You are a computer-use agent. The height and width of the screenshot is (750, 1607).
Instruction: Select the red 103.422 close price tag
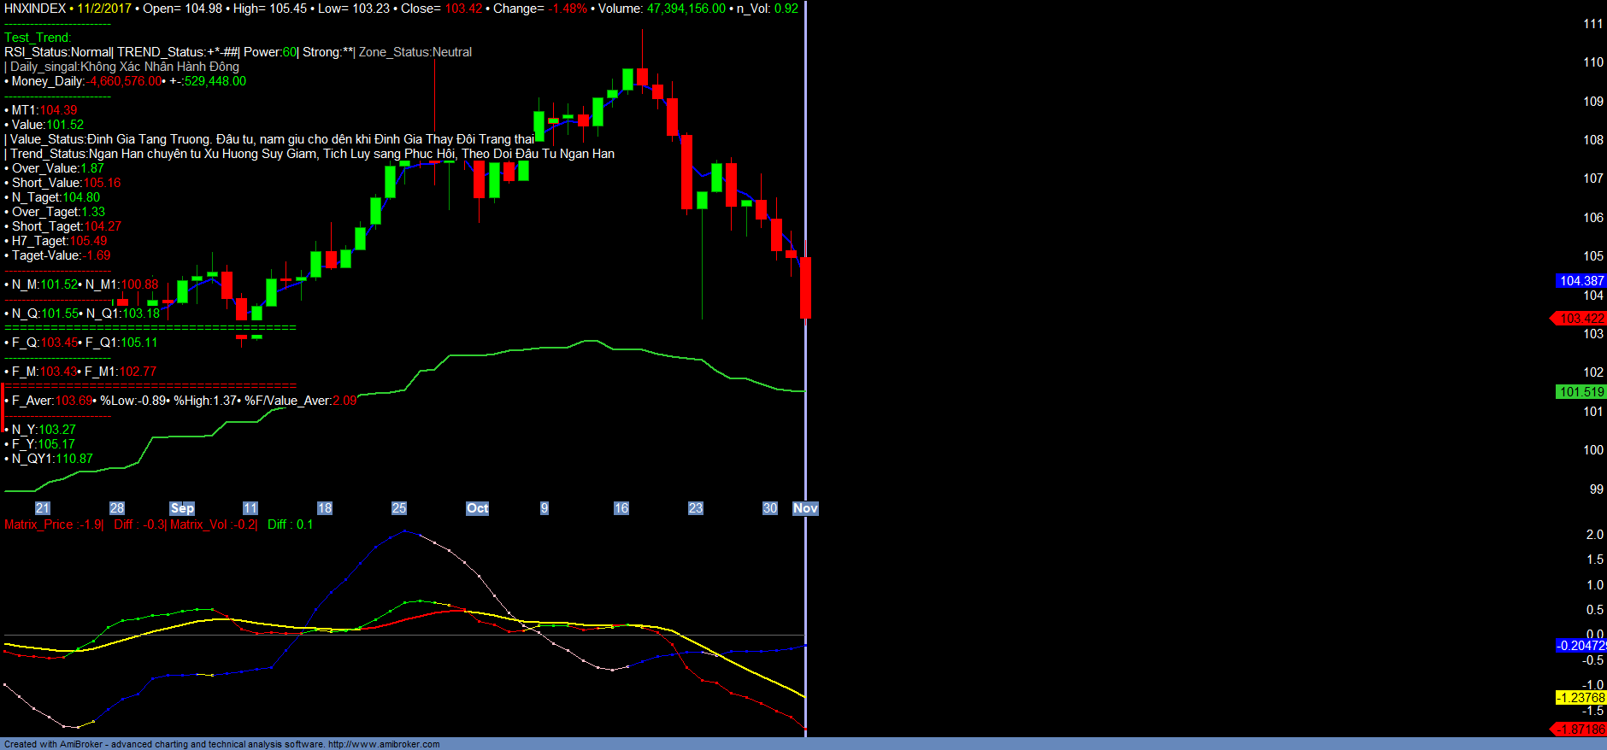point(1581,319)
